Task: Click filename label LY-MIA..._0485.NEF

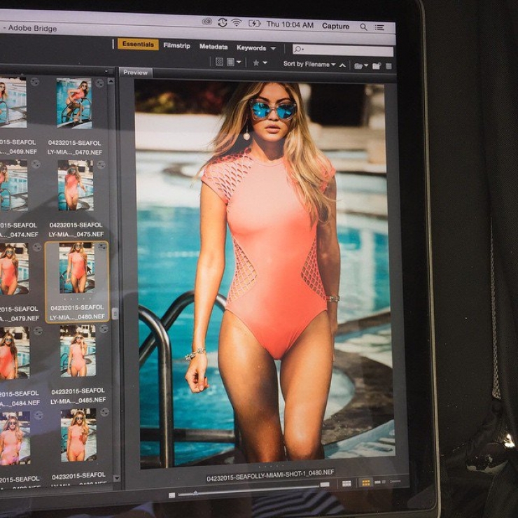Action: pos(78,400)
